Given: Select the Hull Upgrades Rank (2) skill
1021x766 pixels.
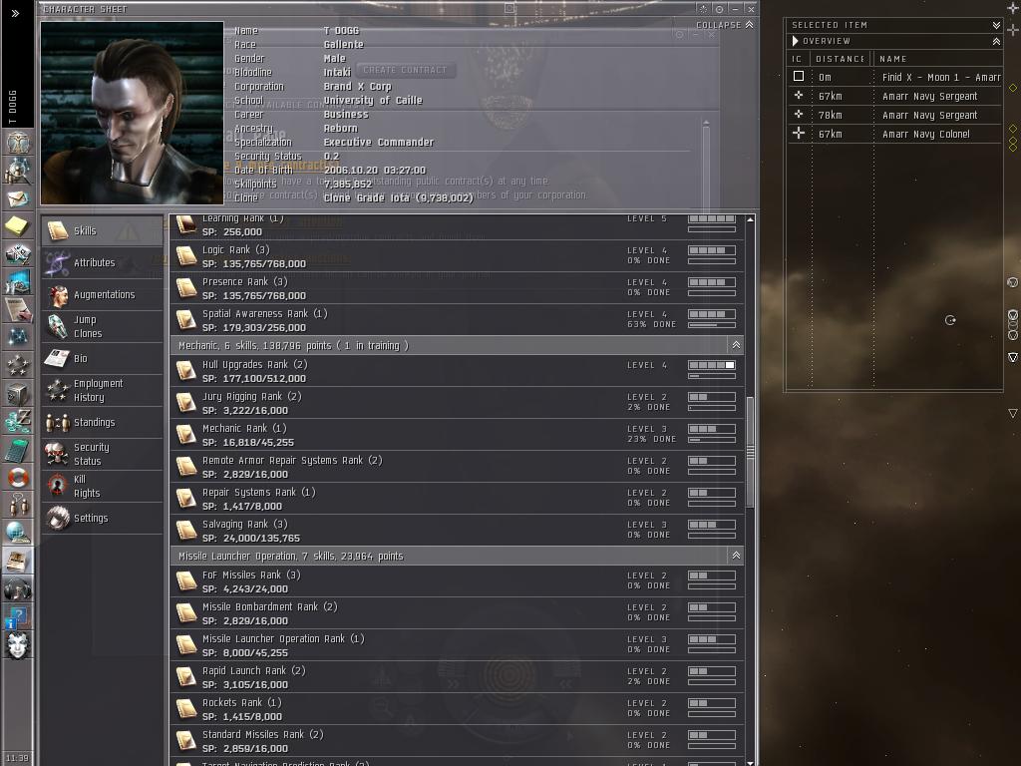Looking at the screenshot, I should point(457,371).
